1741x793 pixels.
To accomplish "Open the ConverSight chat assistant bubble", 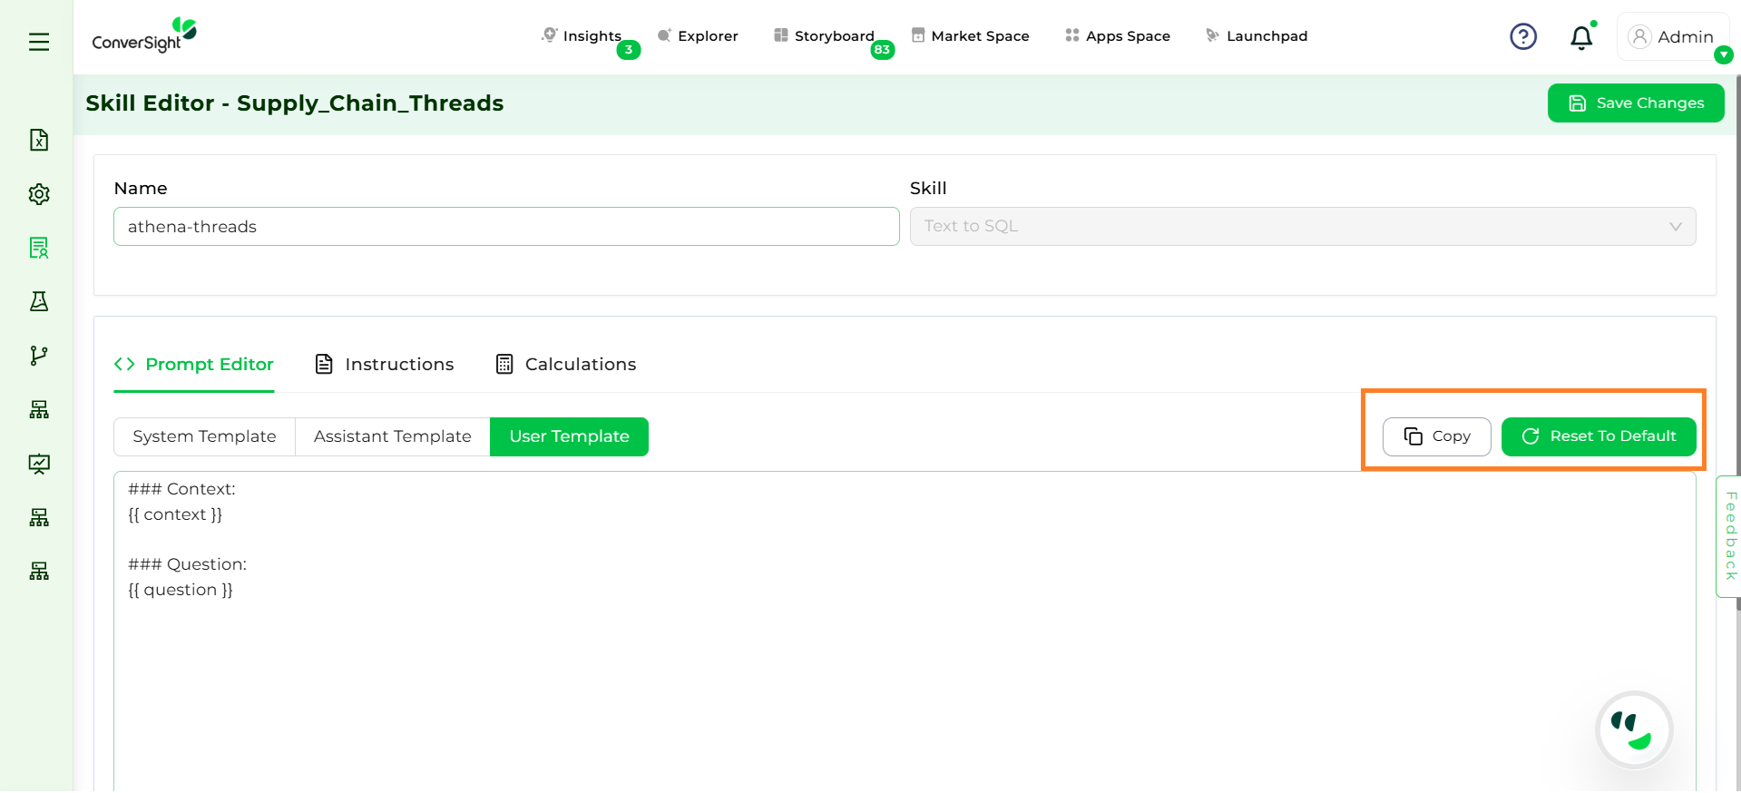I will (x=1633, y=730).
